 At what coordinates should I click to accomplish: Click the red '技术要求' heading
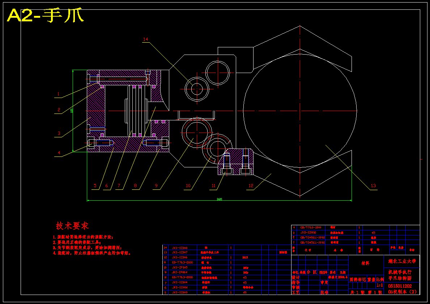coord(72,226)
